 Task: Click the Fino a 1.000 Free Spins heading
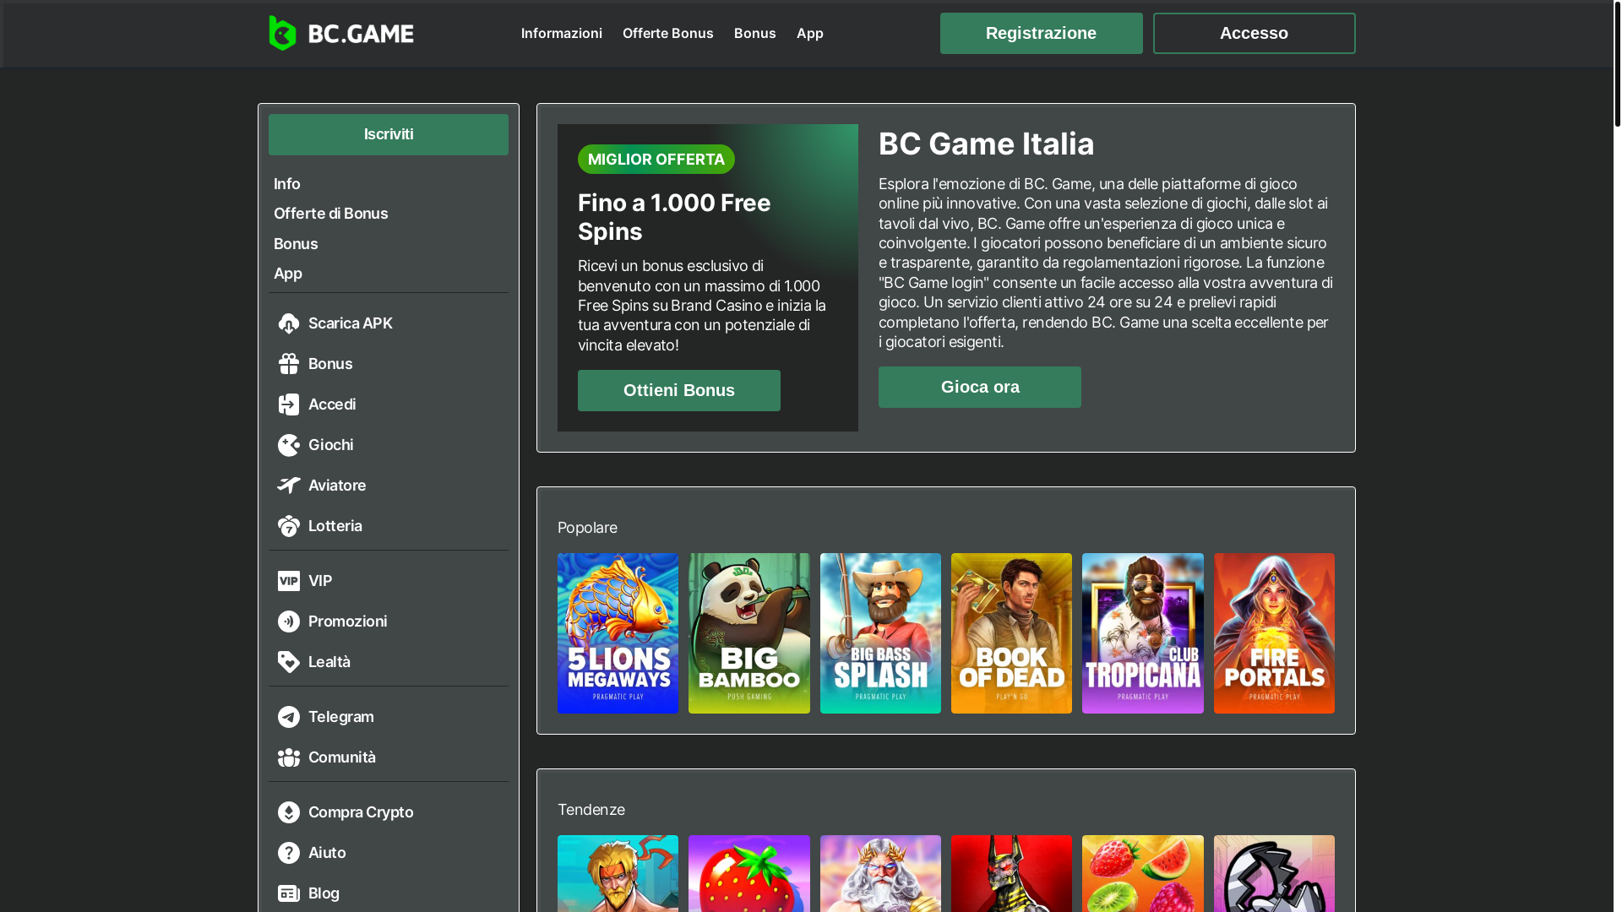point(674,217)
